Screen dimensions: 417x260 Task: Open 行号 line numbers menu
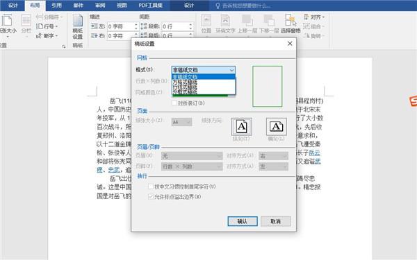47,26
